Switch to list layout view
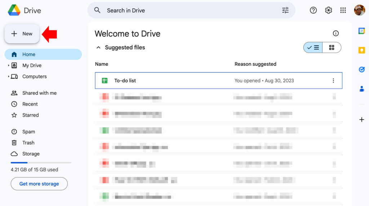Image resolution: width=369 pixels, height=206 pixels. (313, 48)
